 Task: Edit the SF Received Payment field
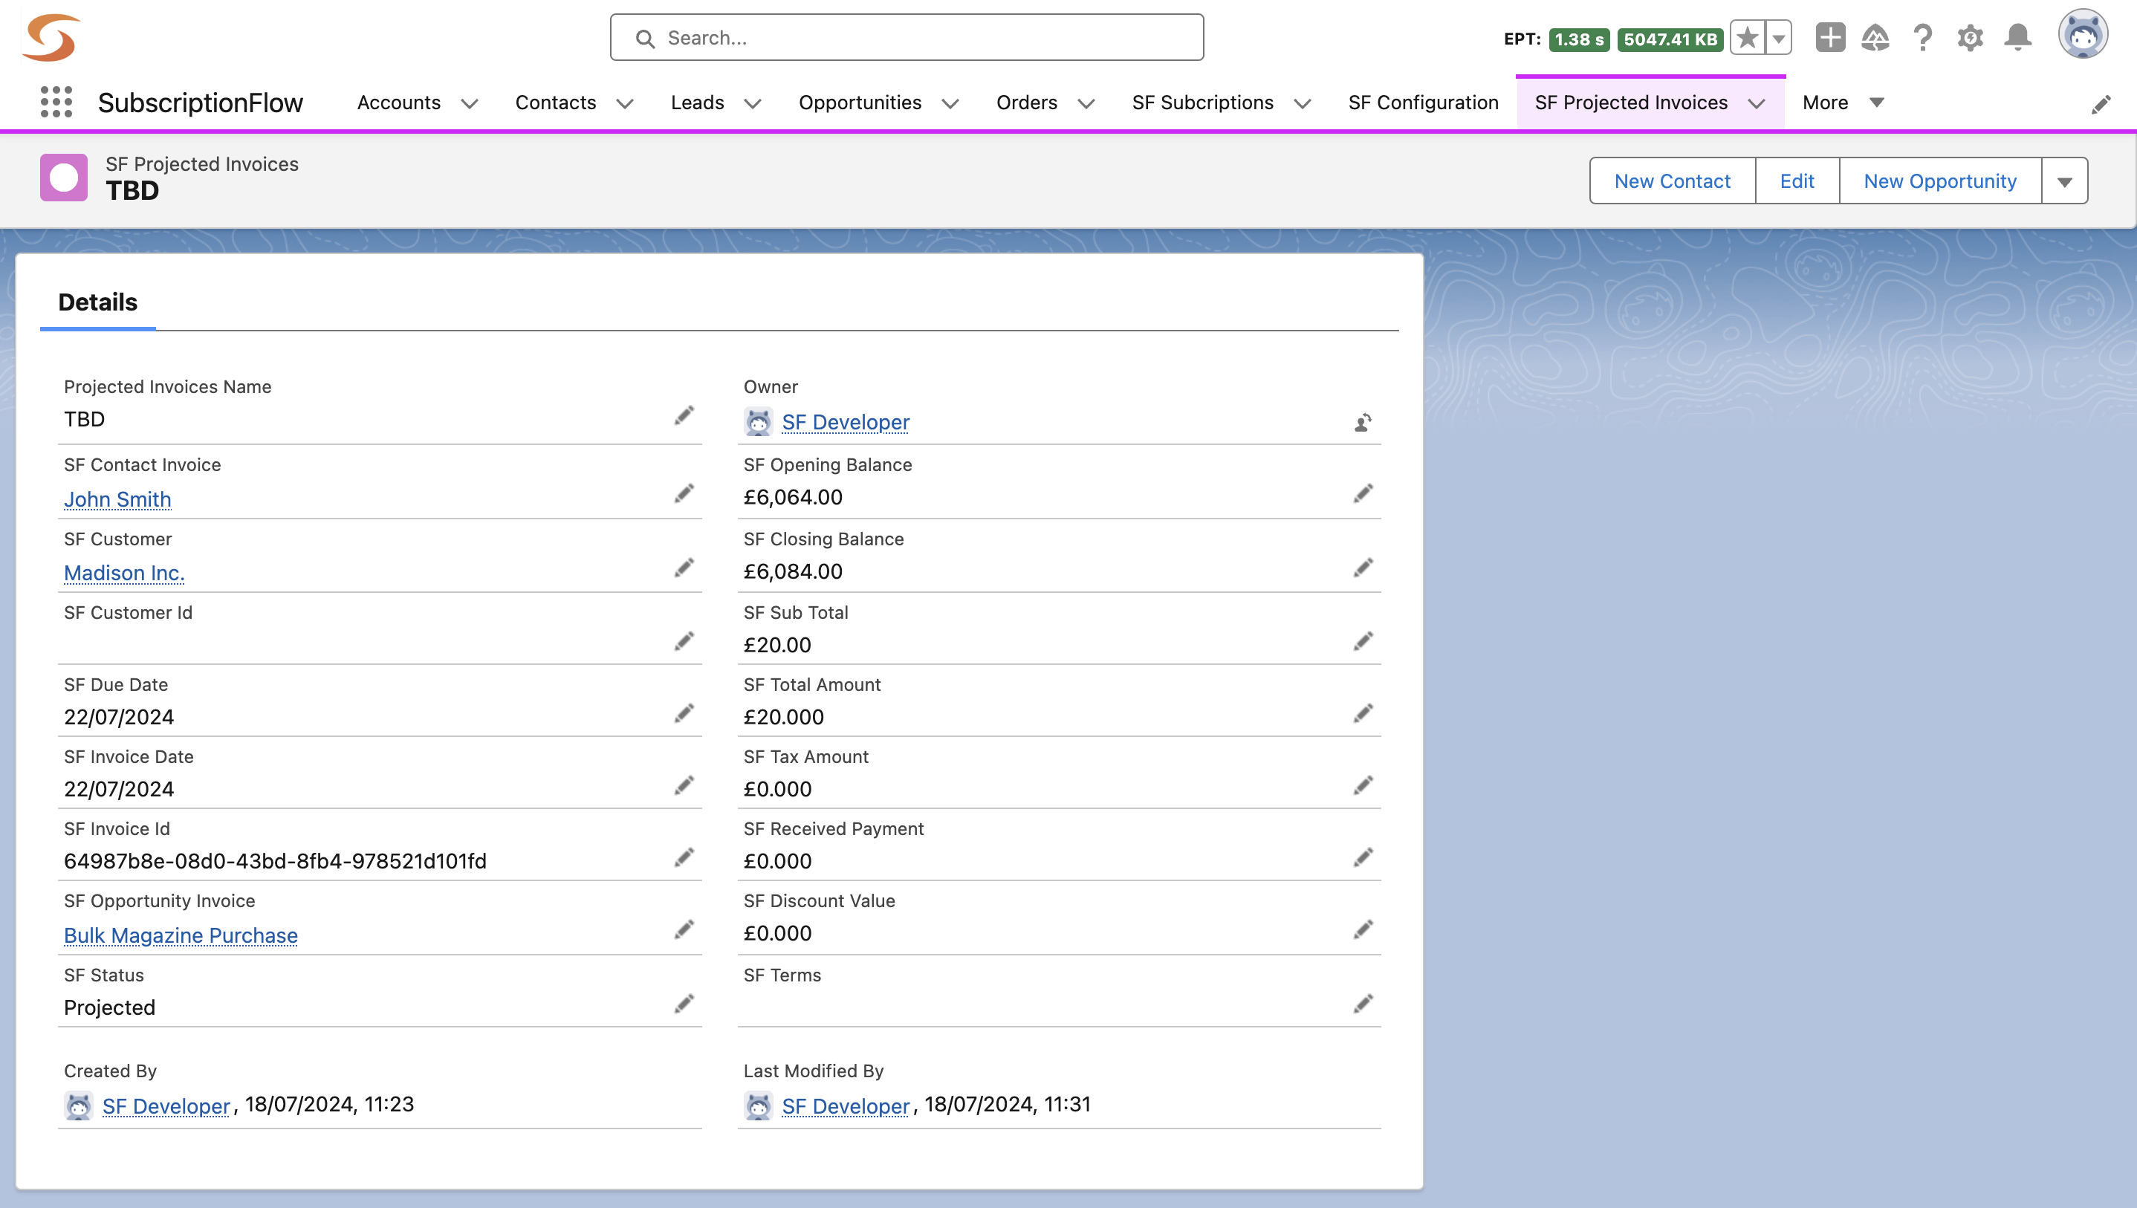(1363, 858)
